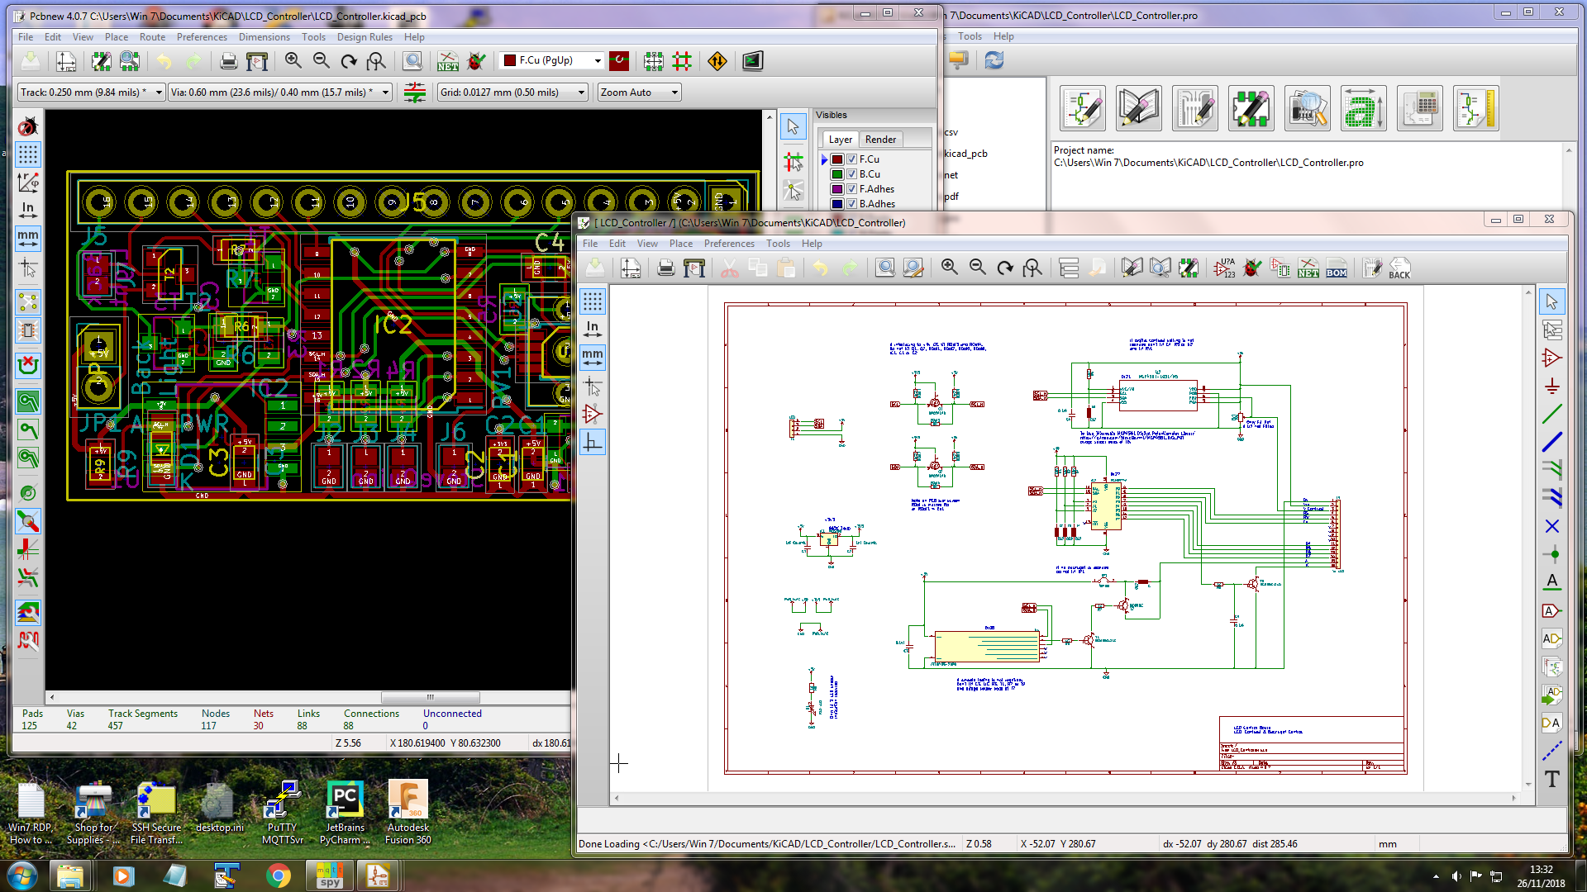Click the B.Adhes layer color swatch

[x=837, y=204]
